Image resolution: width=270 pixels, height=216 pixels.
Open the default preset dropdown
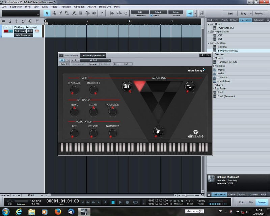pyautogui.click(x=95, y=60)
